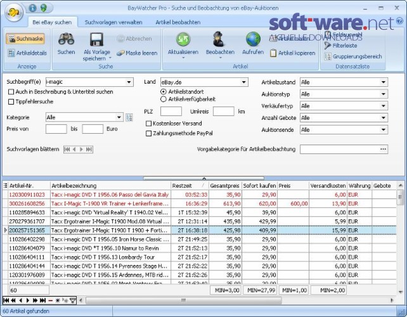Sort by Sofort kaufen column header
This screenshot has width=407, height=317.
(259, 186)
